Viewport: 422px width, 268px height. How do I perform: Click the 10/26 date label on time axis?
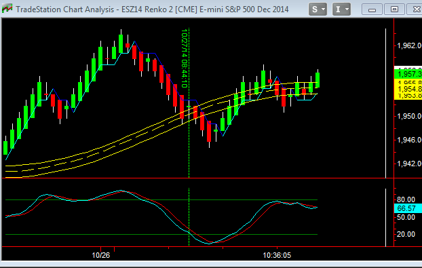click(101, 255)
